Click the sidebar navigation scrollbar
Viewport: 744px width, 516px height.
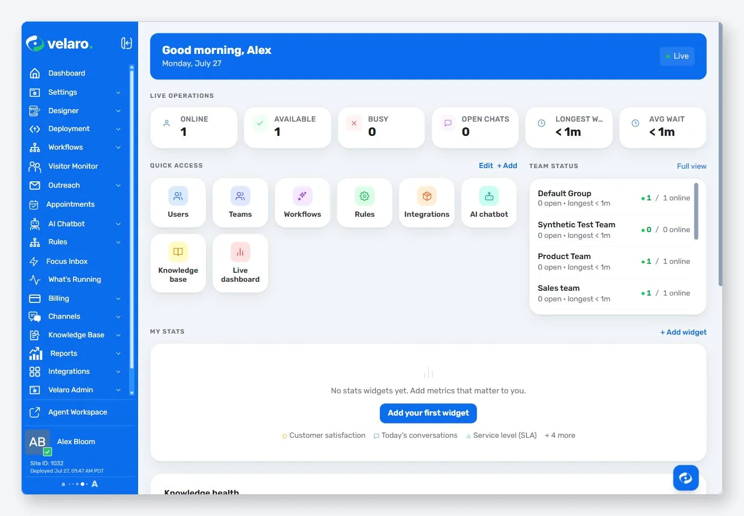132,219
